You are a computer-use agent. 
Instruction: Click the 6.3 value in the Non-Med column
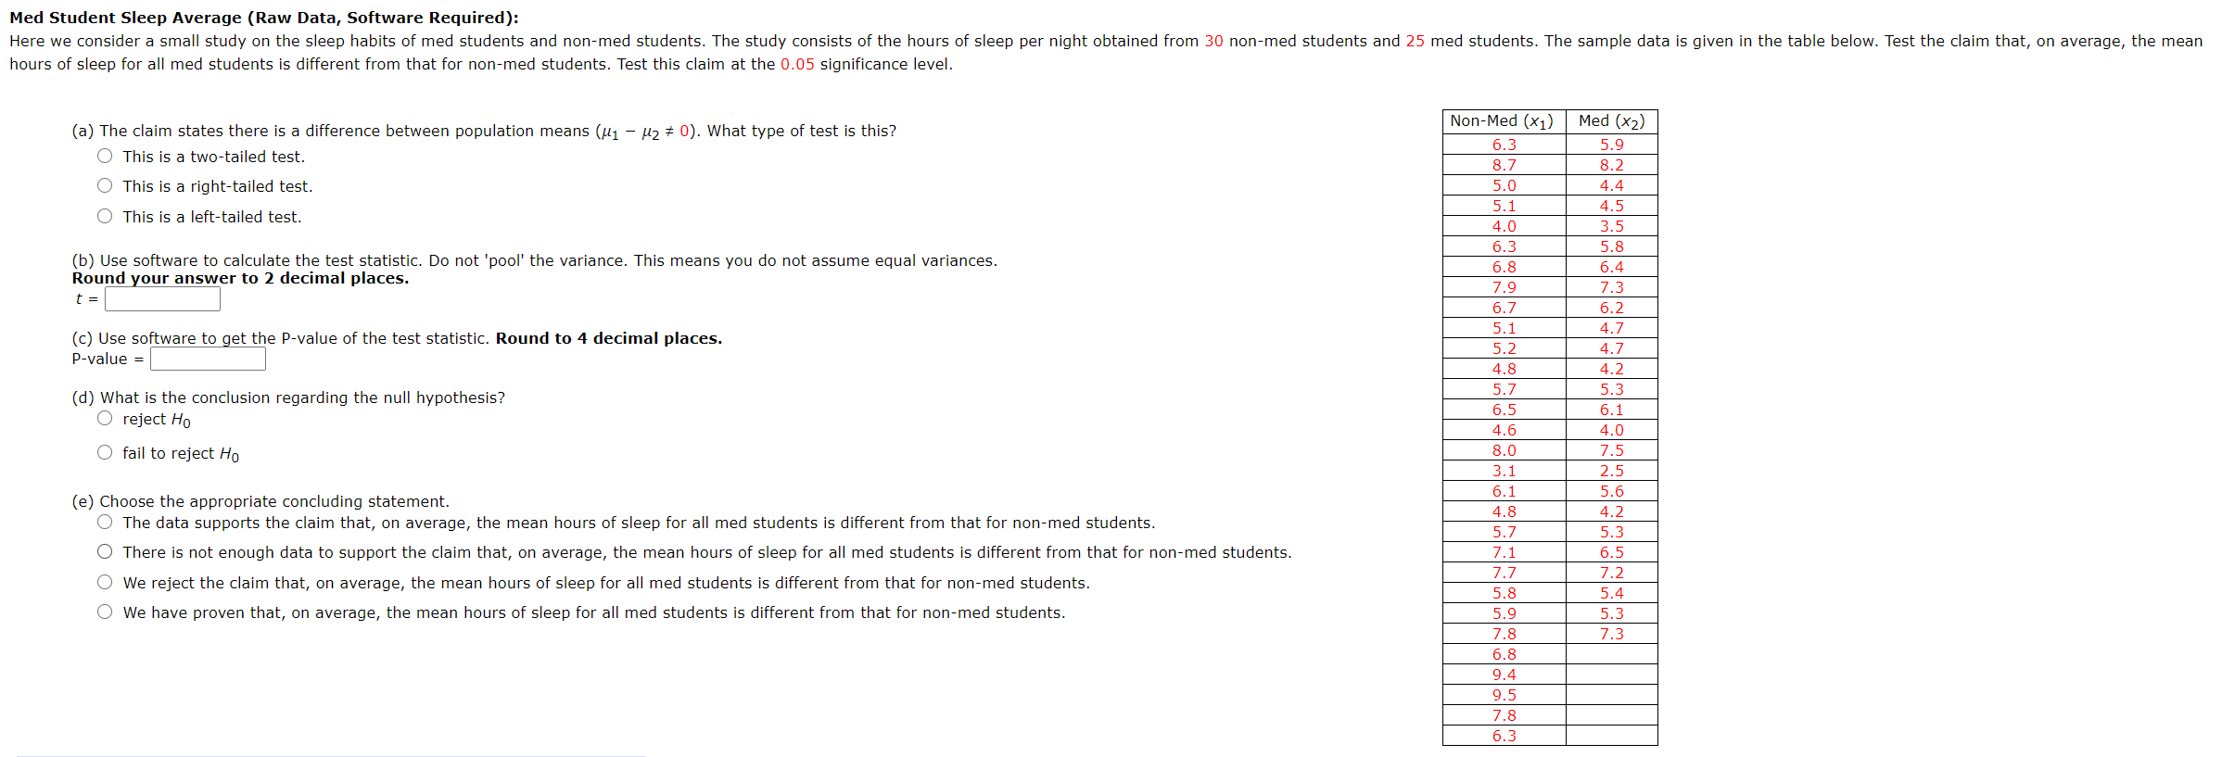click(x=1502, y=144)
